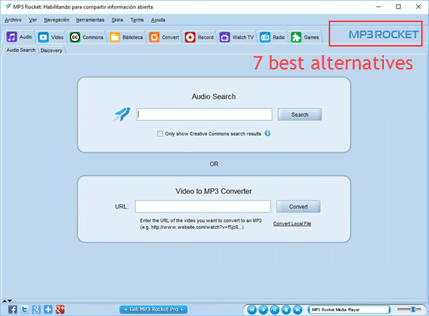This screenshot has width=429, height=316.
Task: Click the Twitter share icon
Action: coord(24,310)
